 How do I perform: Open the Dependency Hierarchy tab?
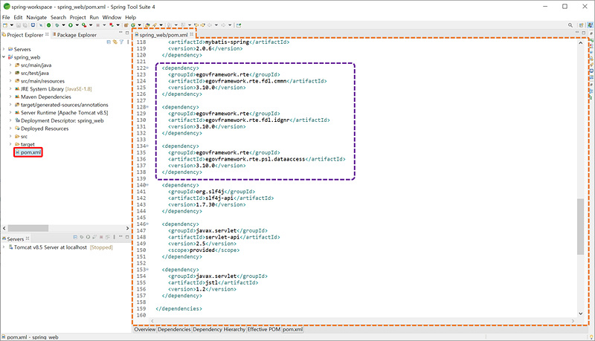click(219, 330)
